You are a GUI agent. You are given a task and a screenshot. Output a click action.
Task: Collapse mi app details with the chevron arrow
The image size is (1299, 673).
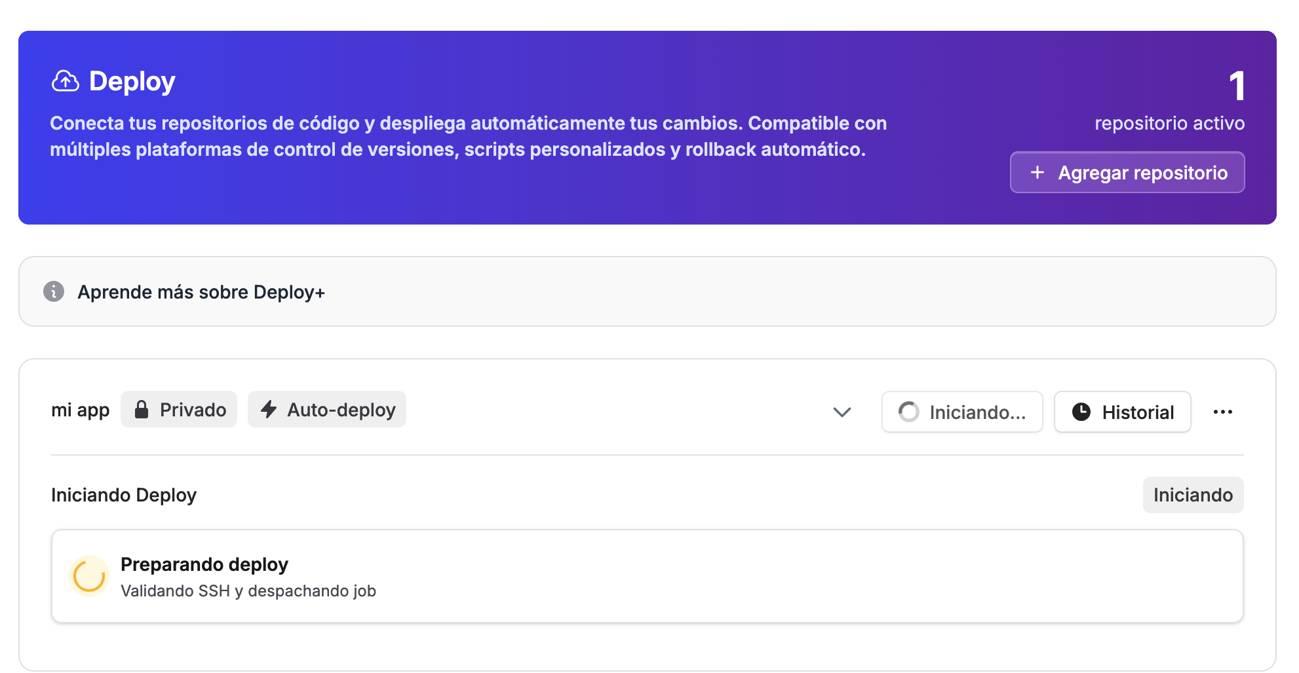(x=842, y=412)
